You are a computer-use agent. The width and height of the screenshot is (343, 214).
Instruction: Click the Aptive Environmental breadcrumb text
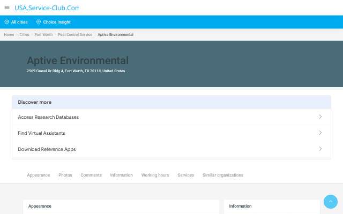[115, 34]
